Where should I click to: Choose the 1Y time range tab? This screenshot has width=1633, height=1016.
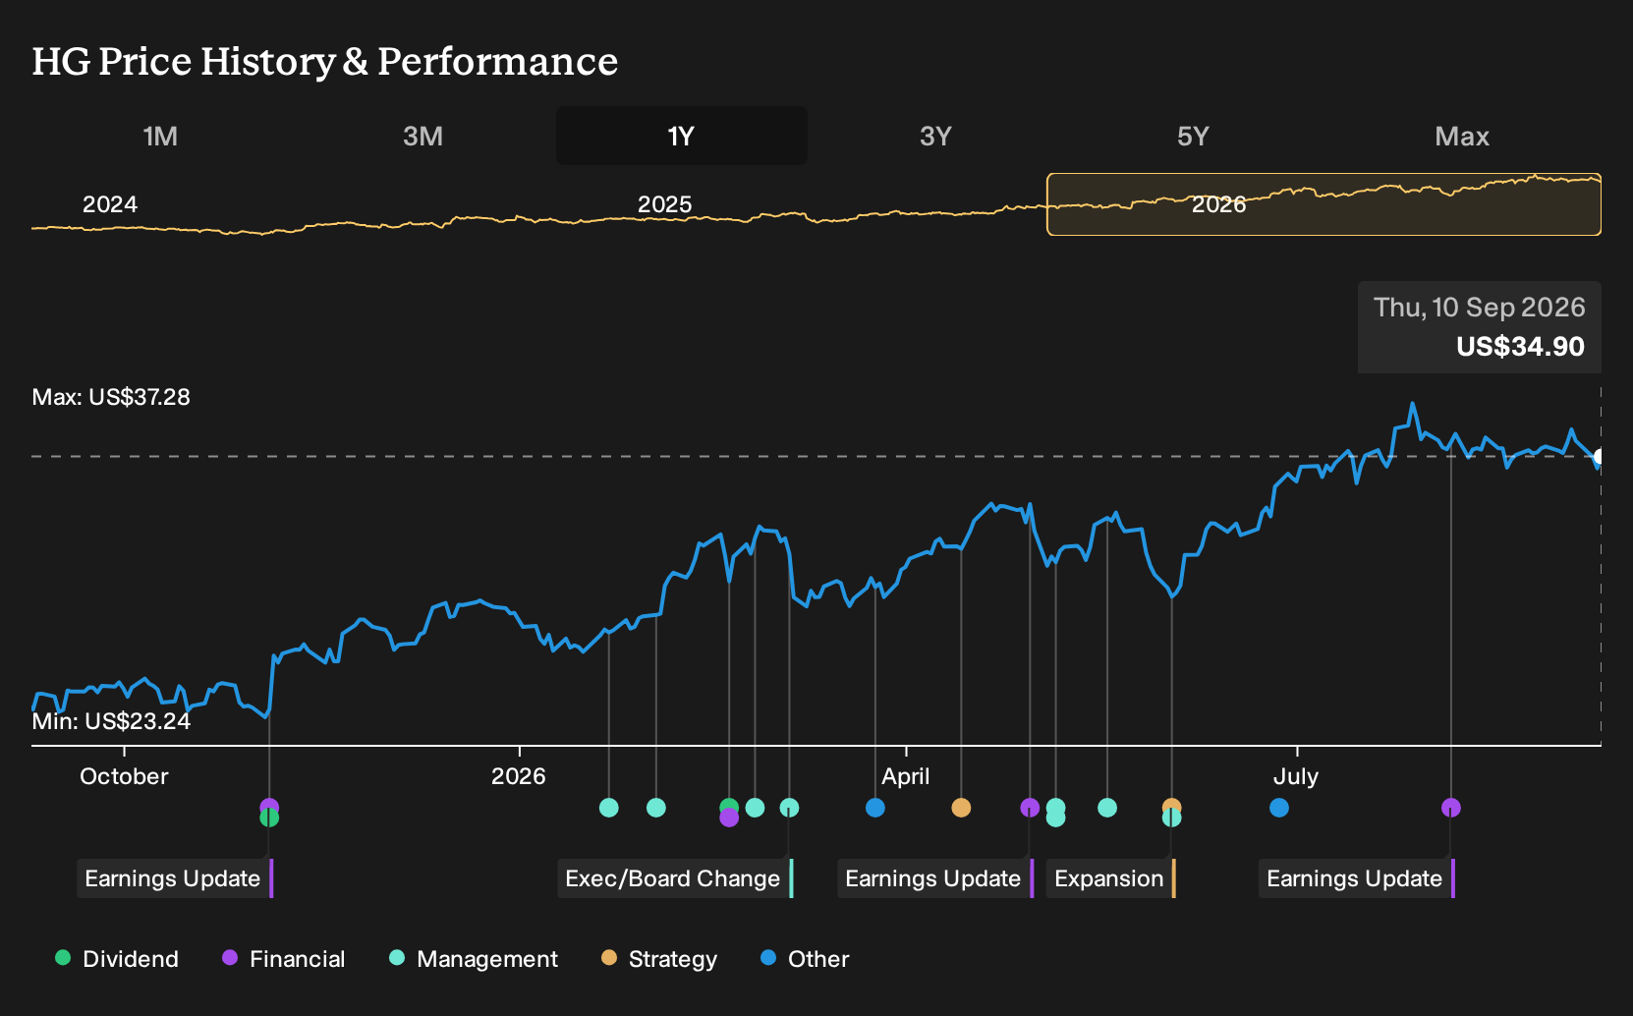682,136
